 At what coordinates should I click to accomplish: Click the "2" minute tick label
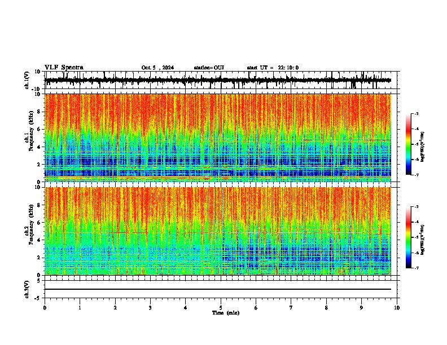click(115, 308)
